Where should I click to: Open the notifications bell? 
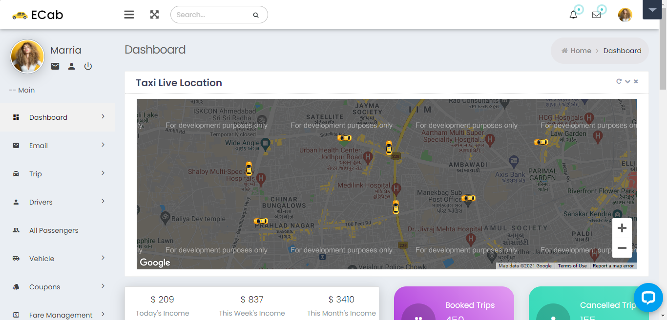[573, 15]
